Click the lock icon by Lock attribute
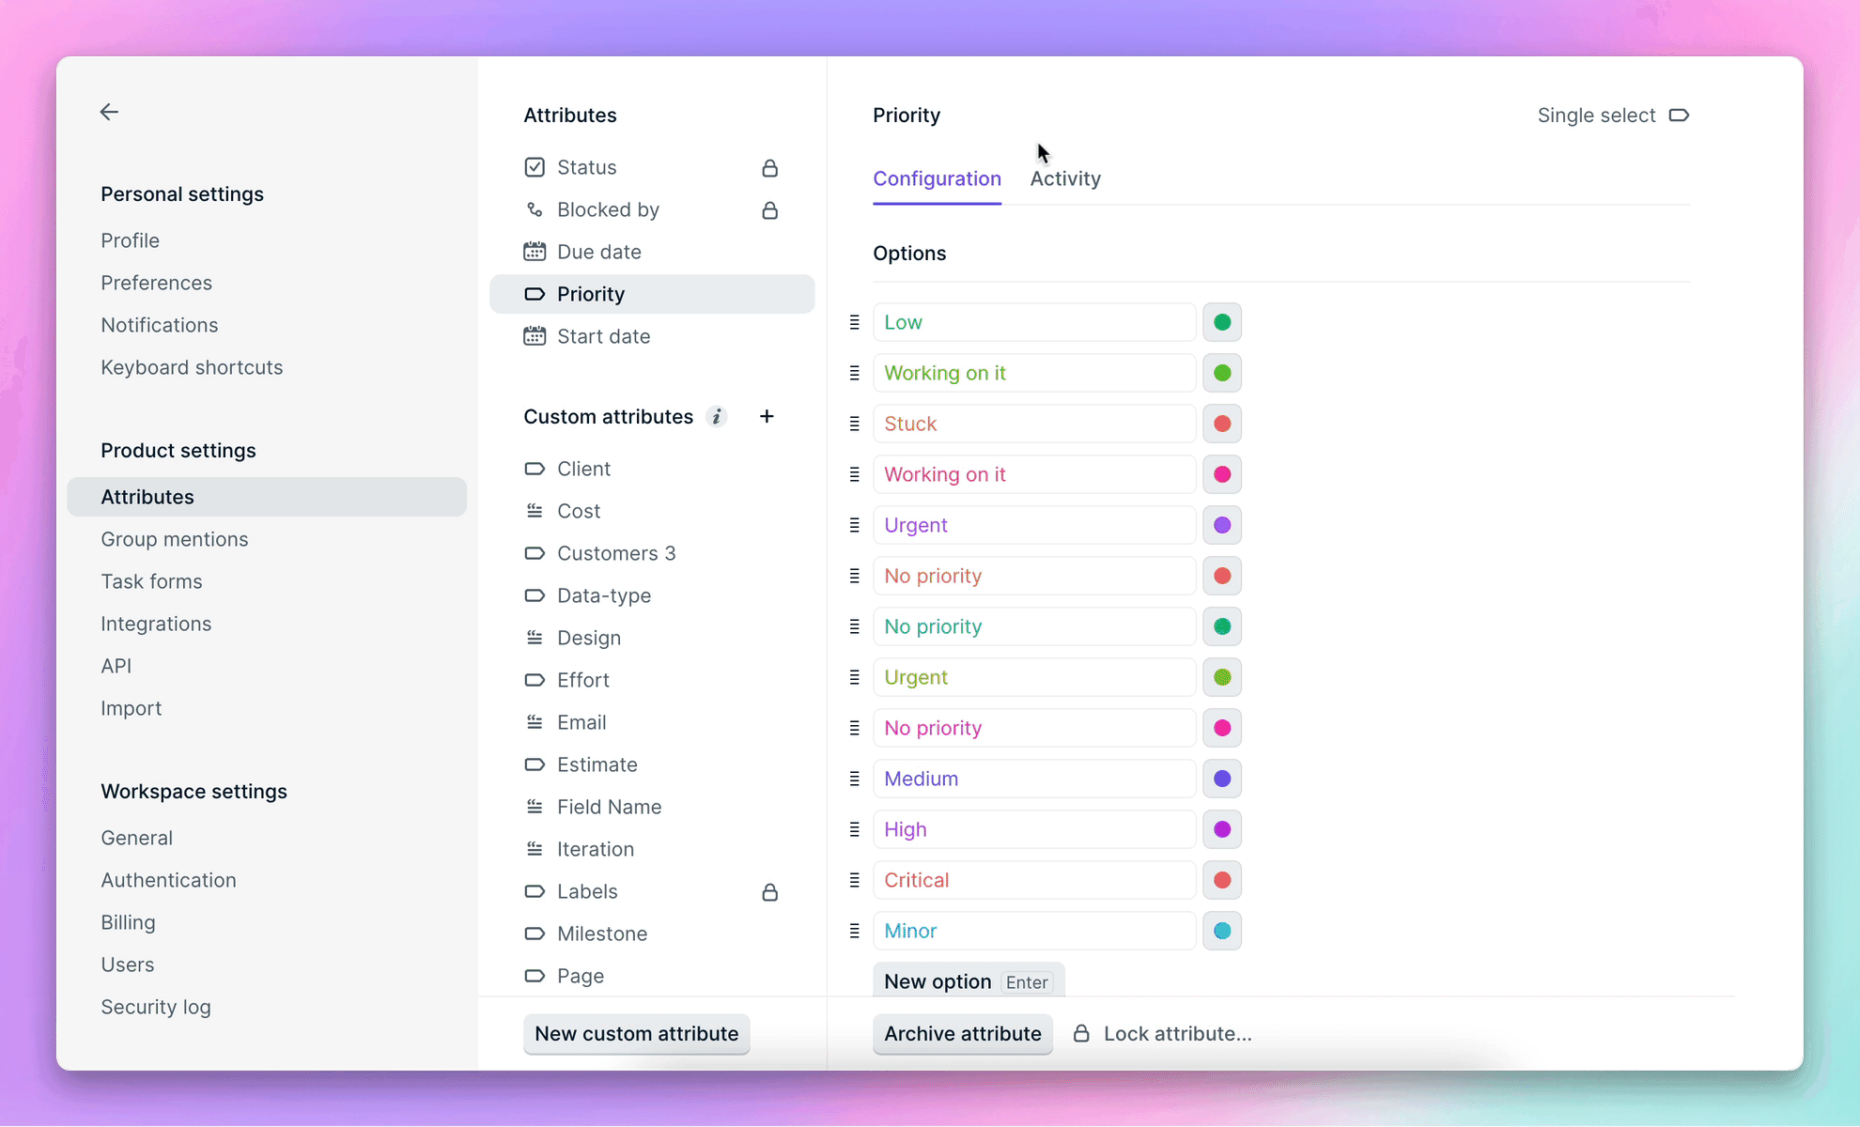The height and width of the screenshot is (1127, 1860). tap(1081, 1033)
